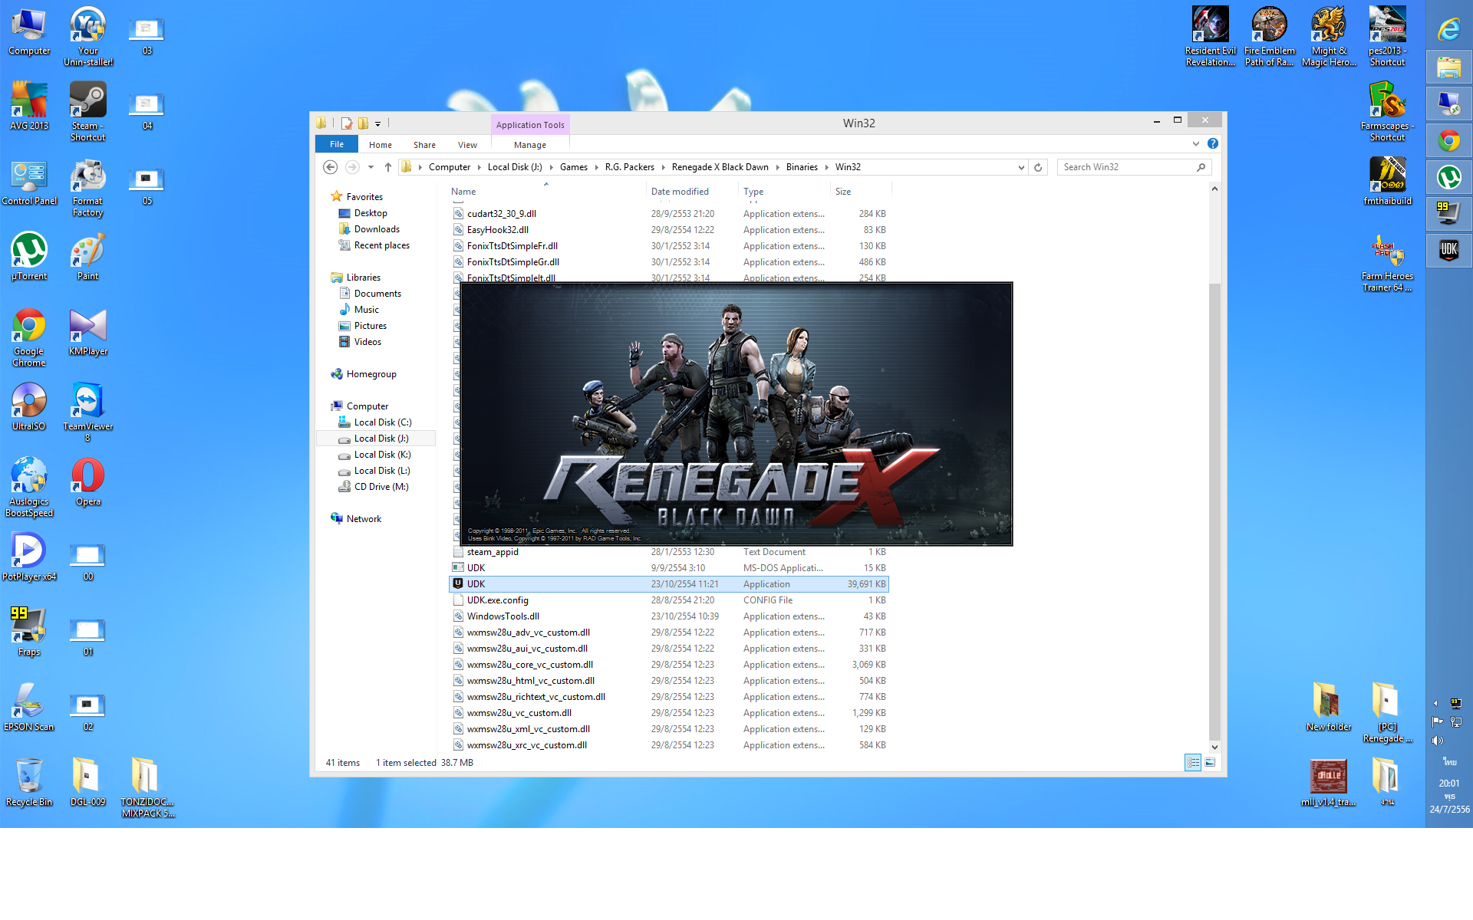Open the Manage tab

pyautogui.click(x=530, y=145)
